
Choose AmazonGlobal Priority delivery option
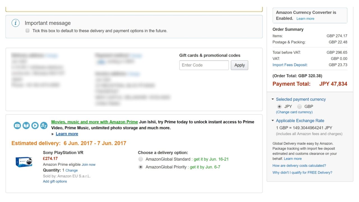[141, 167]
